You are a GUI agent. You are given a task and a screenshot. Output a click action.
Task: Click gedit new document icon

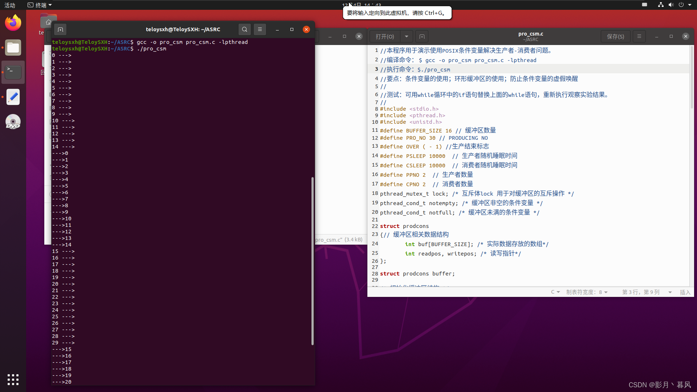pyautogui.click(x=422, y=36)
